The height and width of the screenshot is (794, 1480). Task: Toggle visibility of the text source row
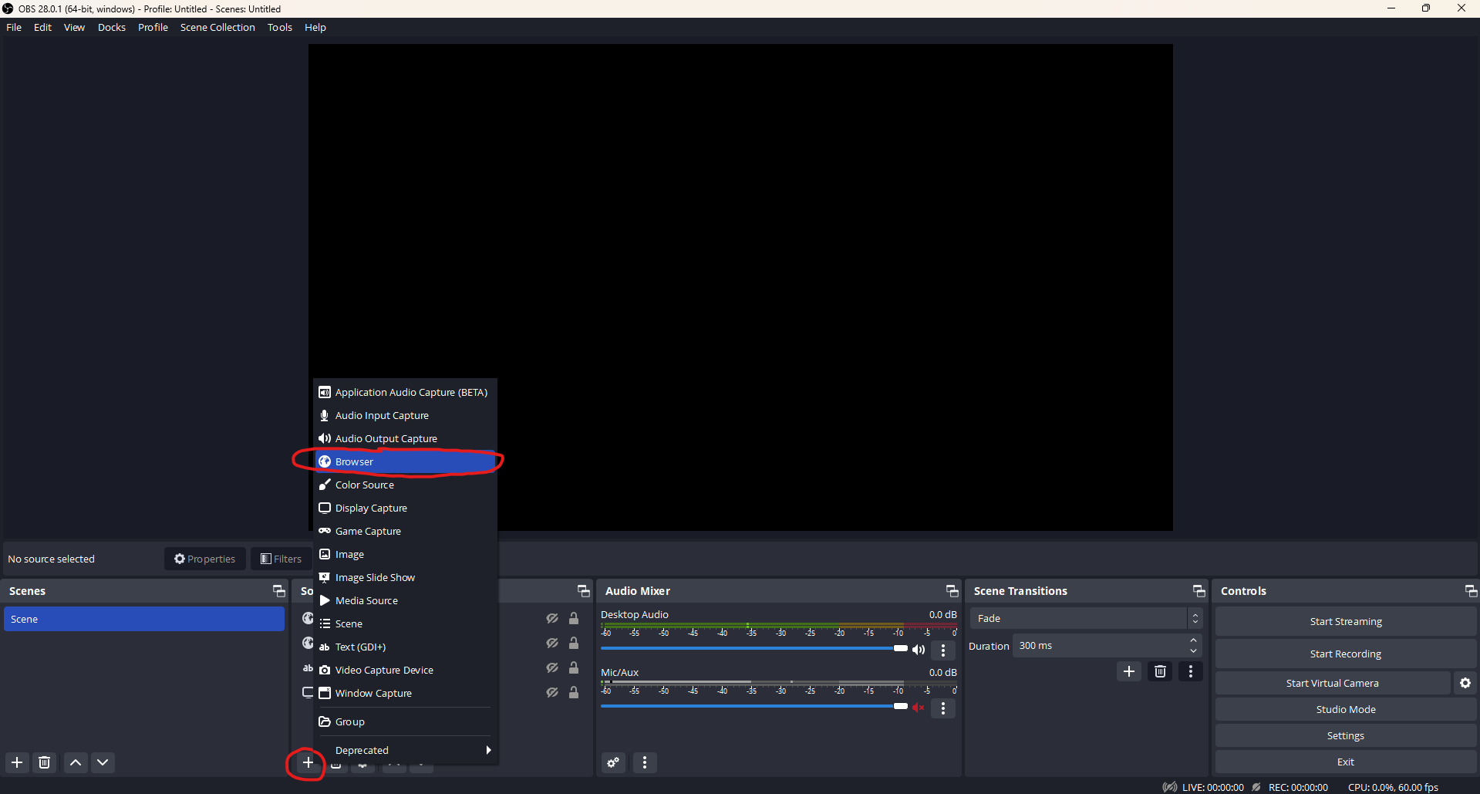(x=552, y=667)
